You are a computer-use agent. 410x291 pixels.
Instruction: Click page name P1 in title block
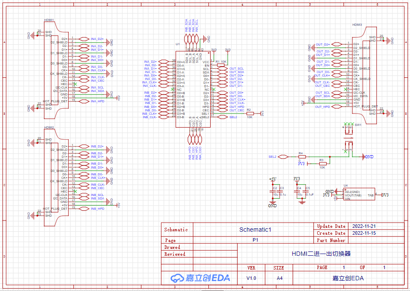pos(255,240)
